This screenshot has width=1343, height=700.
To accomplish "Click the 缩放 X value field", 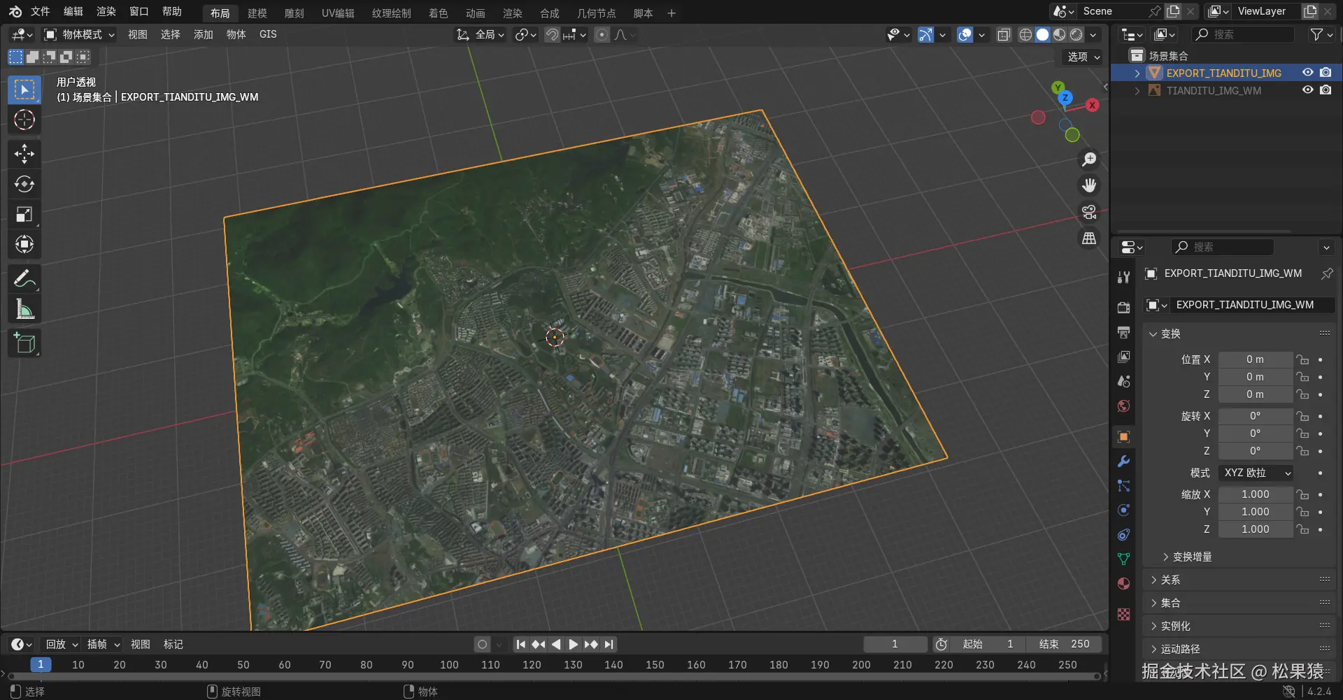I will (1255, 494).
